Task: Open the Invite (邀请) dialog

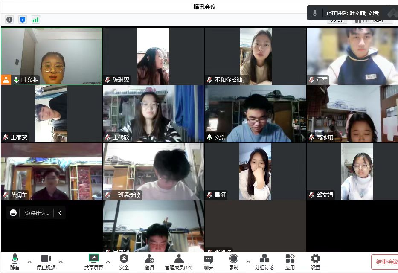Action: point(149,261)
